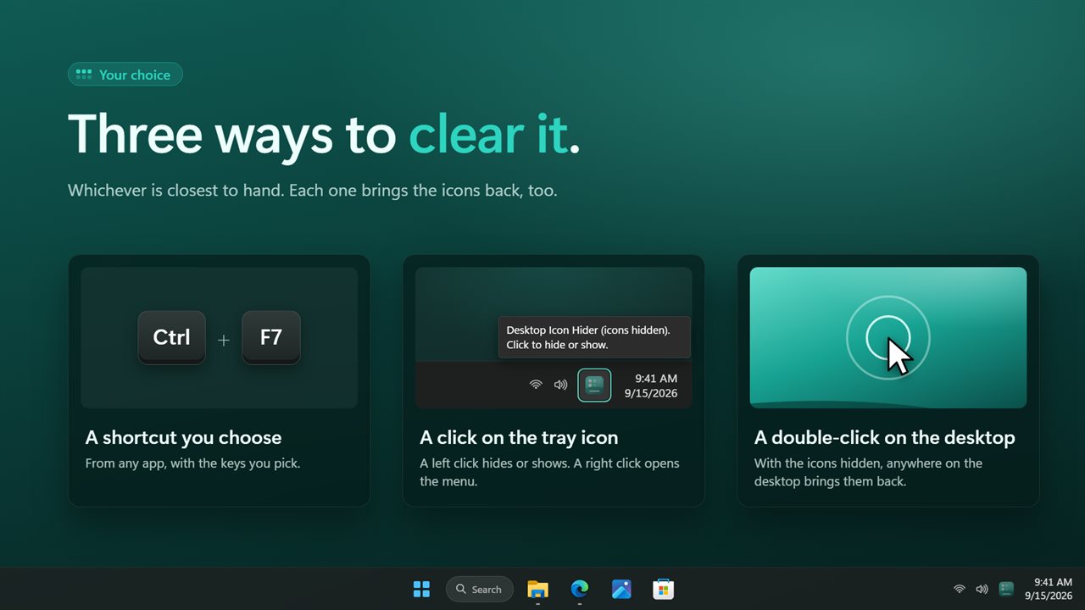Click the circle target in the double-click card
Screen dimensions: 1085x610
click(x=887, y=337)
